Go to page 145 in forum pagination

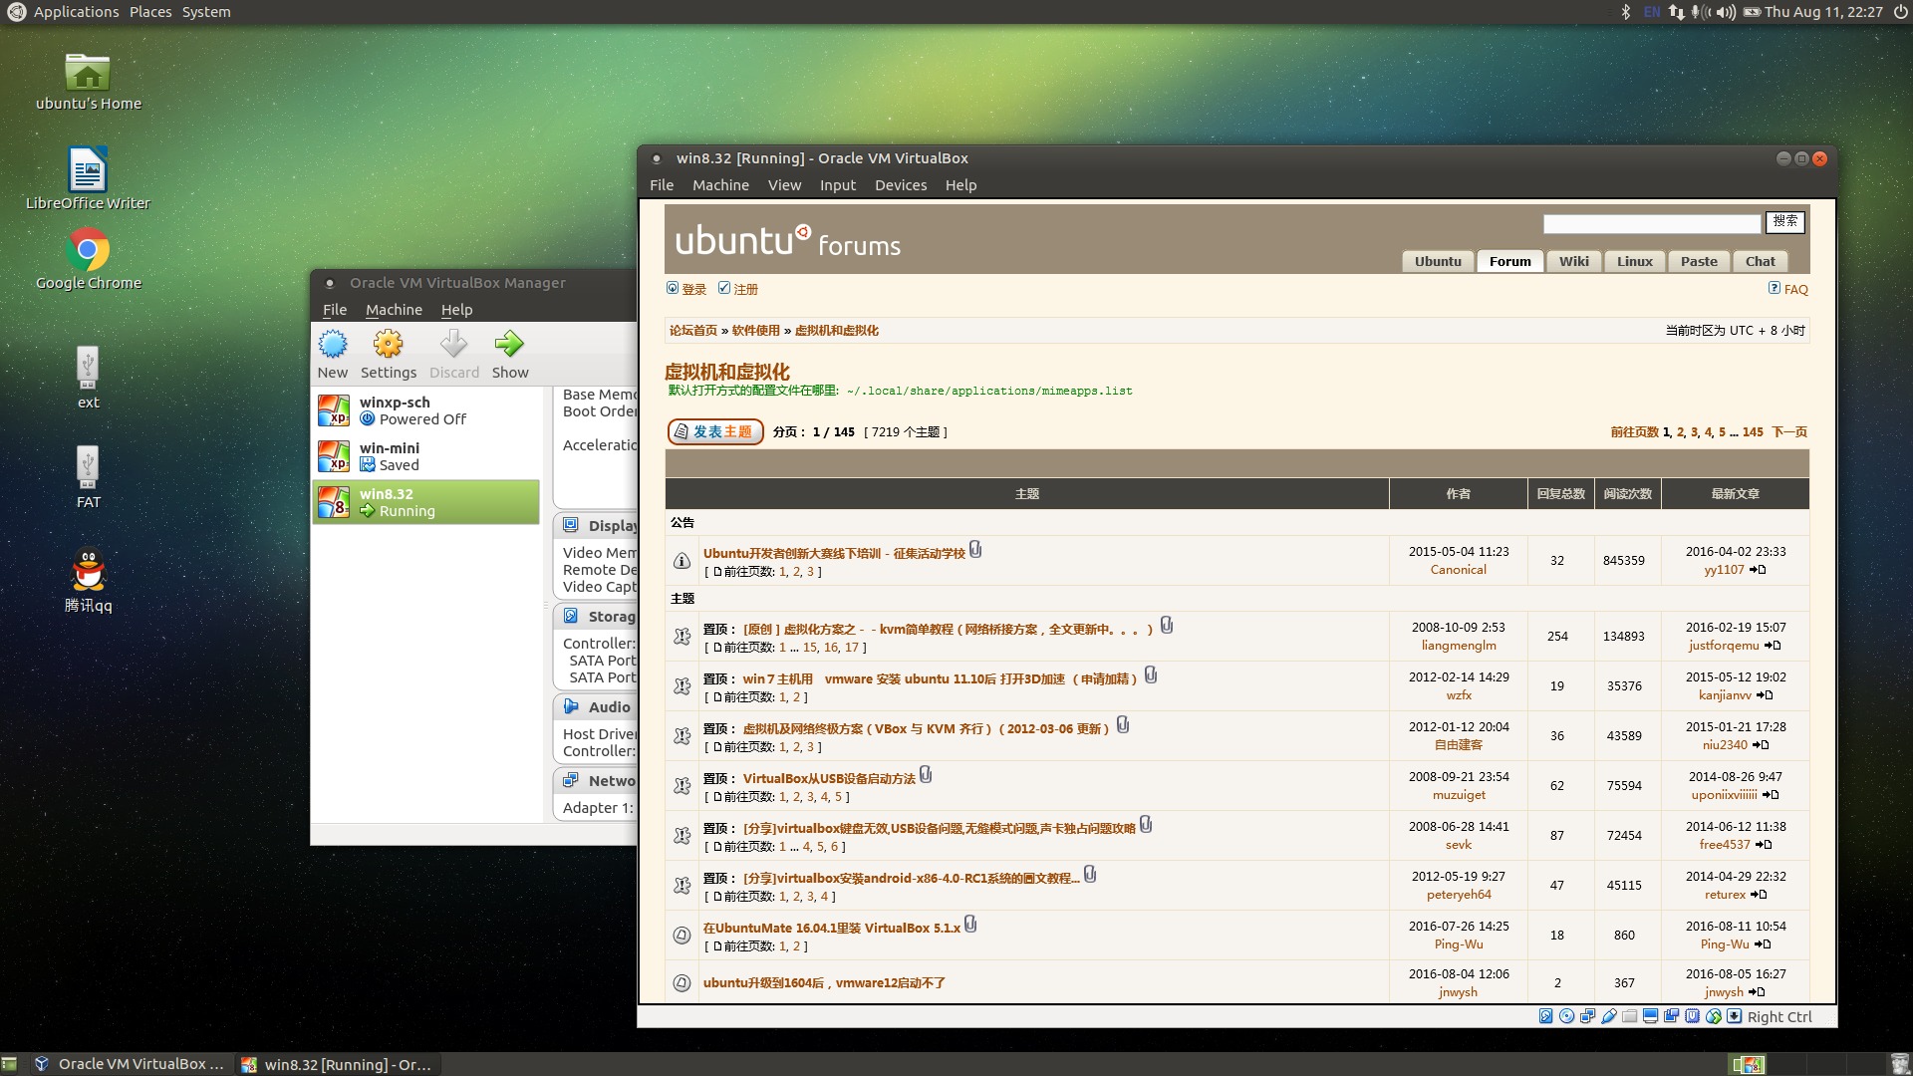click(x=1753, y=432)
